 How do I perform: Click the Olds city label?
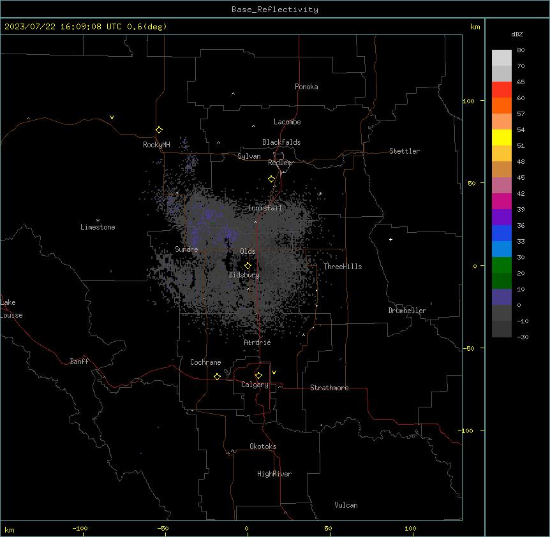pyautogui.click(x=248, y=251)
